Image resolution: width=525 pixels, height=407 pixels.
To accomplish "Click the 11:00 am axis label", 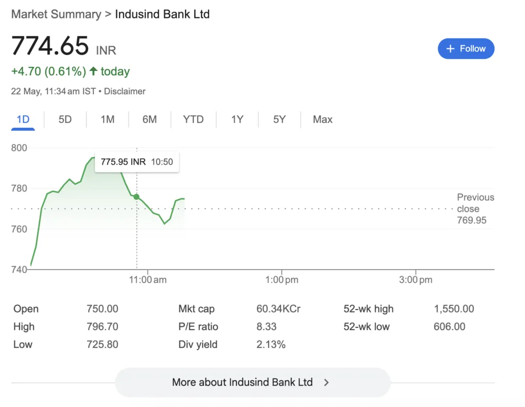I will click(x=148, y=280).
